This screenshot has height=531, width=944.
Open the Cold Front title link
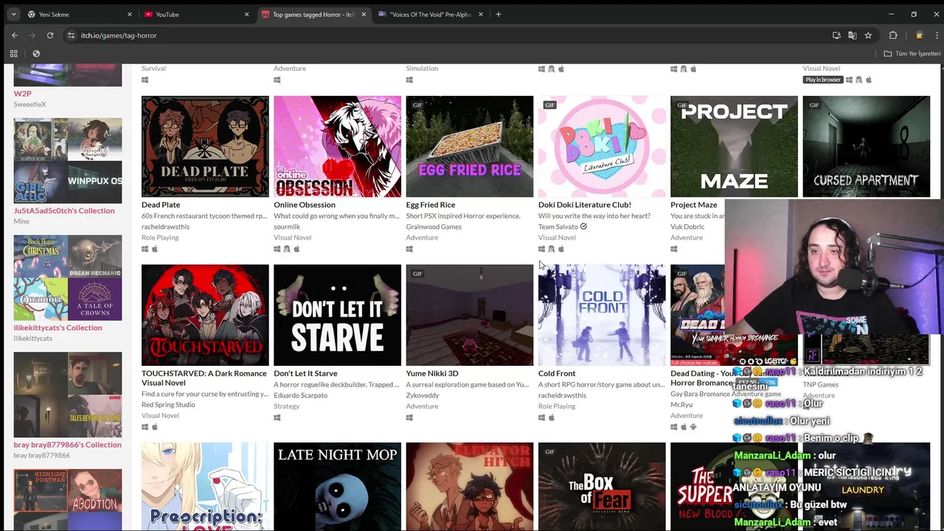557,373
